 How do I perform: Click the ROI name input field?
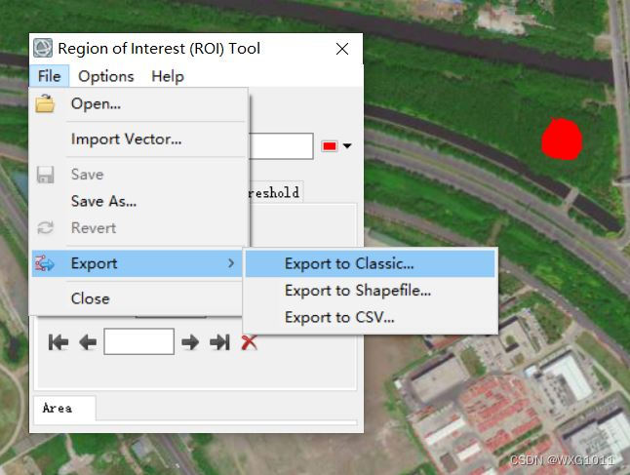(281, 146)
